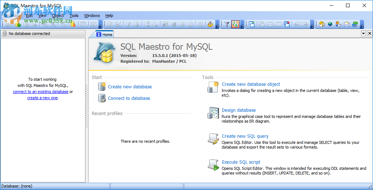Image resolution: width=373 pixels, height=190 pixels.
Task: Click the next window arrow icon
Action: (x=305, y=24)
